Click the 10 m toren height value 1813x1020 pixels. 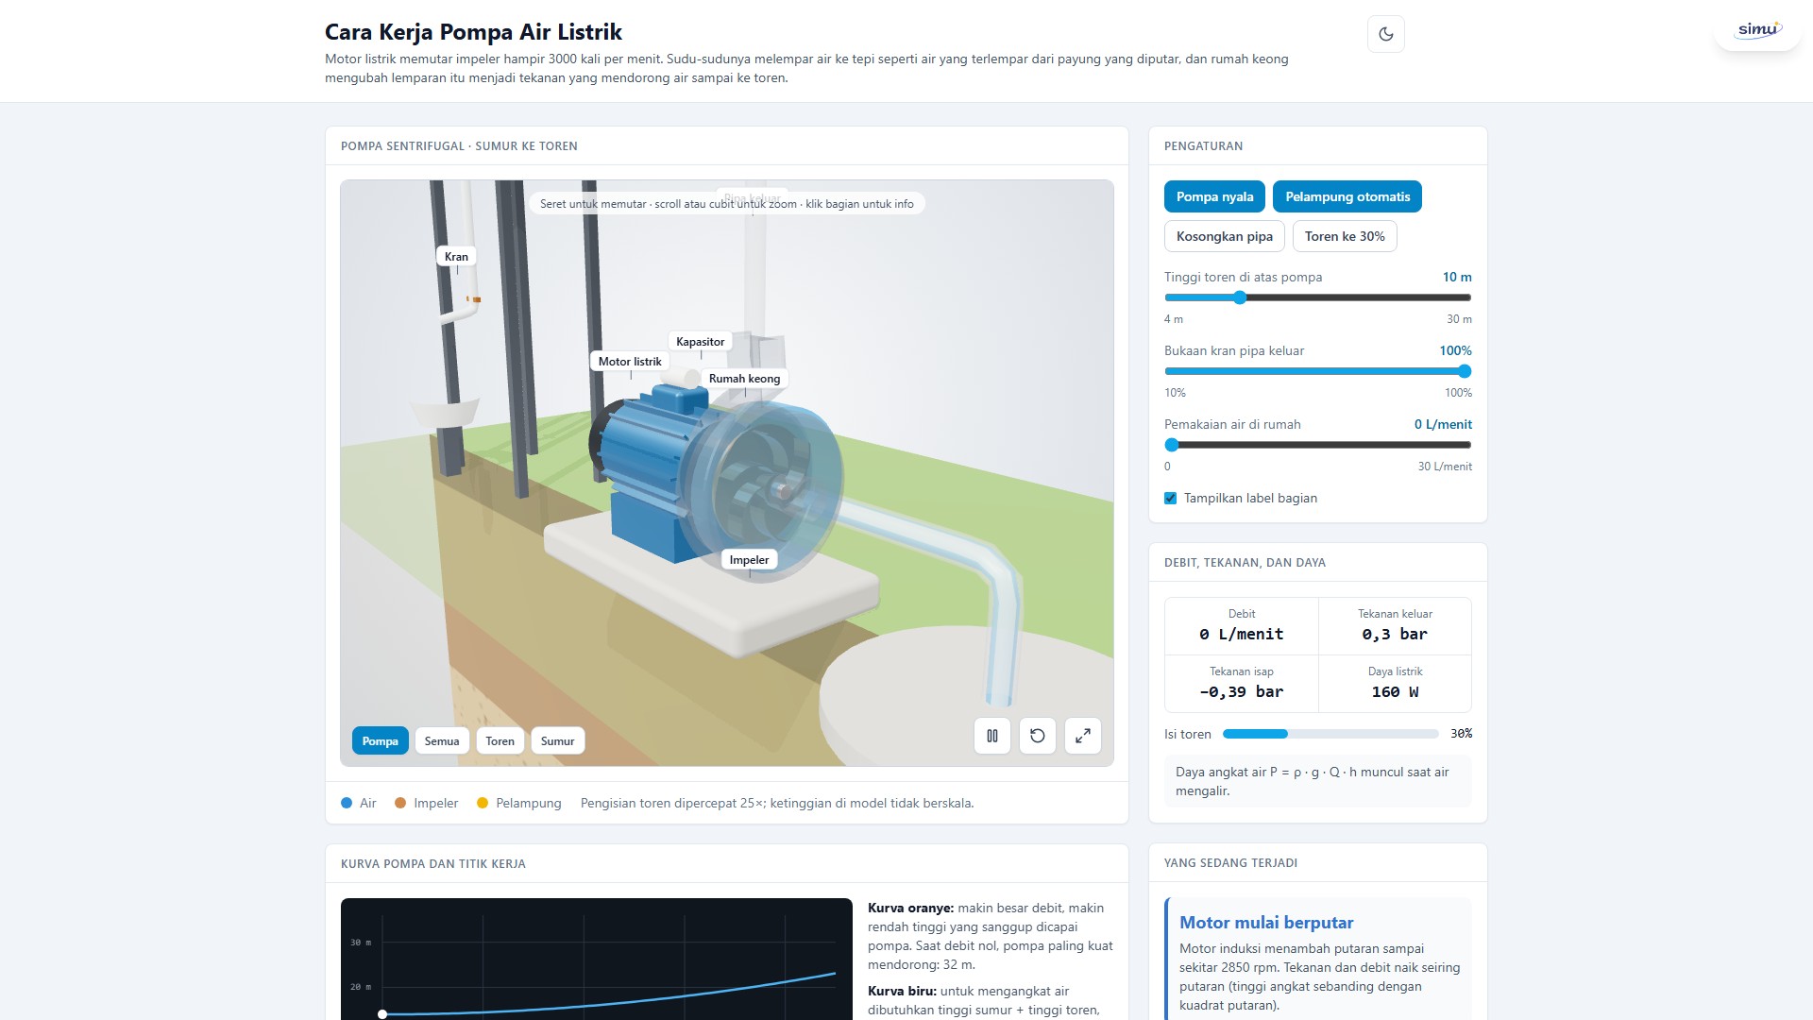(1457, 277)
